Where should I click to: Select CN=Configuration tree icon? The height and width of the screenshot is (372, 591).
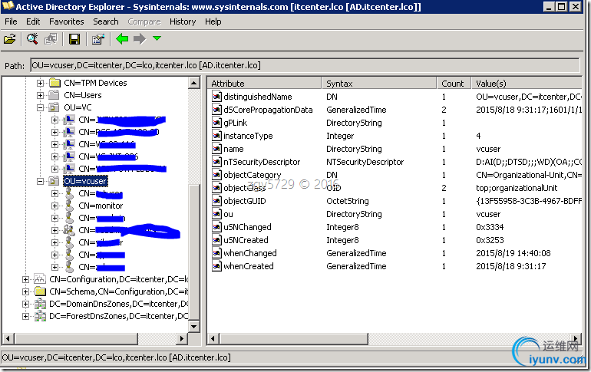pyautogui.click(x=40, y=279)
